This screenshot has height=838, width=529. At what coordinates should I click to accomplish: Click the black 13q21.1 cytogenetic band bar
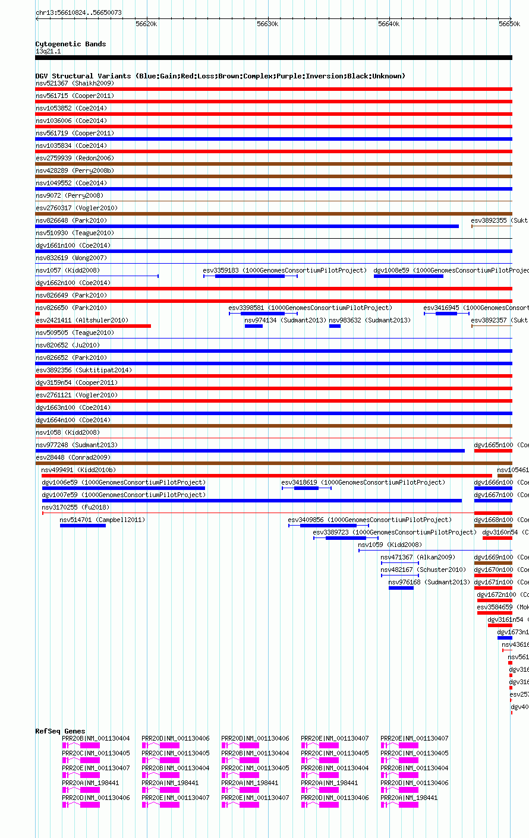click(274, 58)
